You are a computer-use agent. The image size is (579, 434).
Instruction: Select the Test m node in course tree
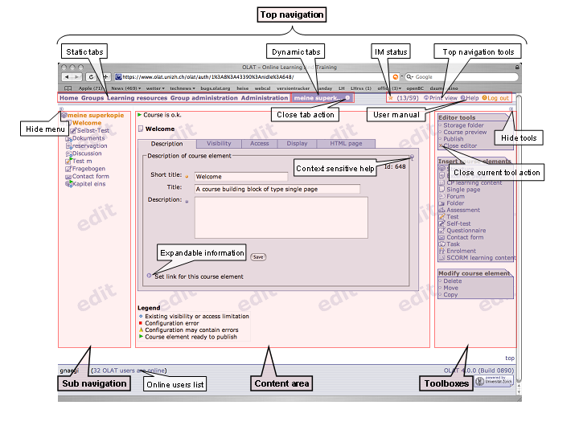click(x=82, y=162)
